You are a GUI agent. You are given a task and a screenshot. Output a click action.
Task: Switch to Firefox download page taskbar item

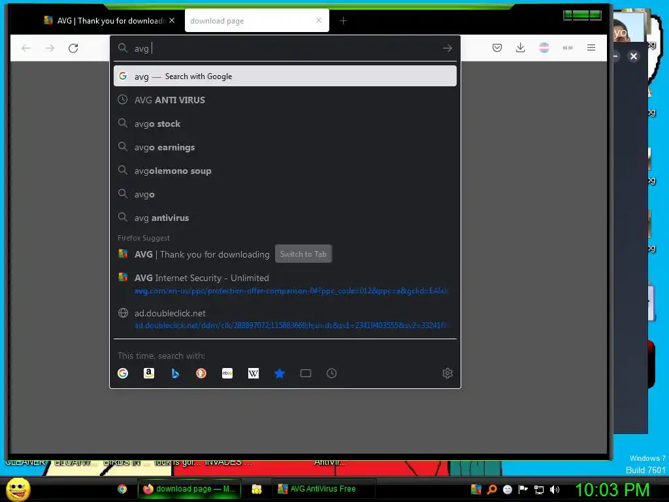pos(189,489)
